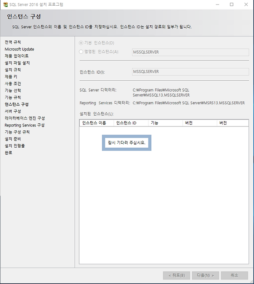Minimize the SQL Server setup window
This screenshot has width=254, height=284.
click(x=218, y=5)
